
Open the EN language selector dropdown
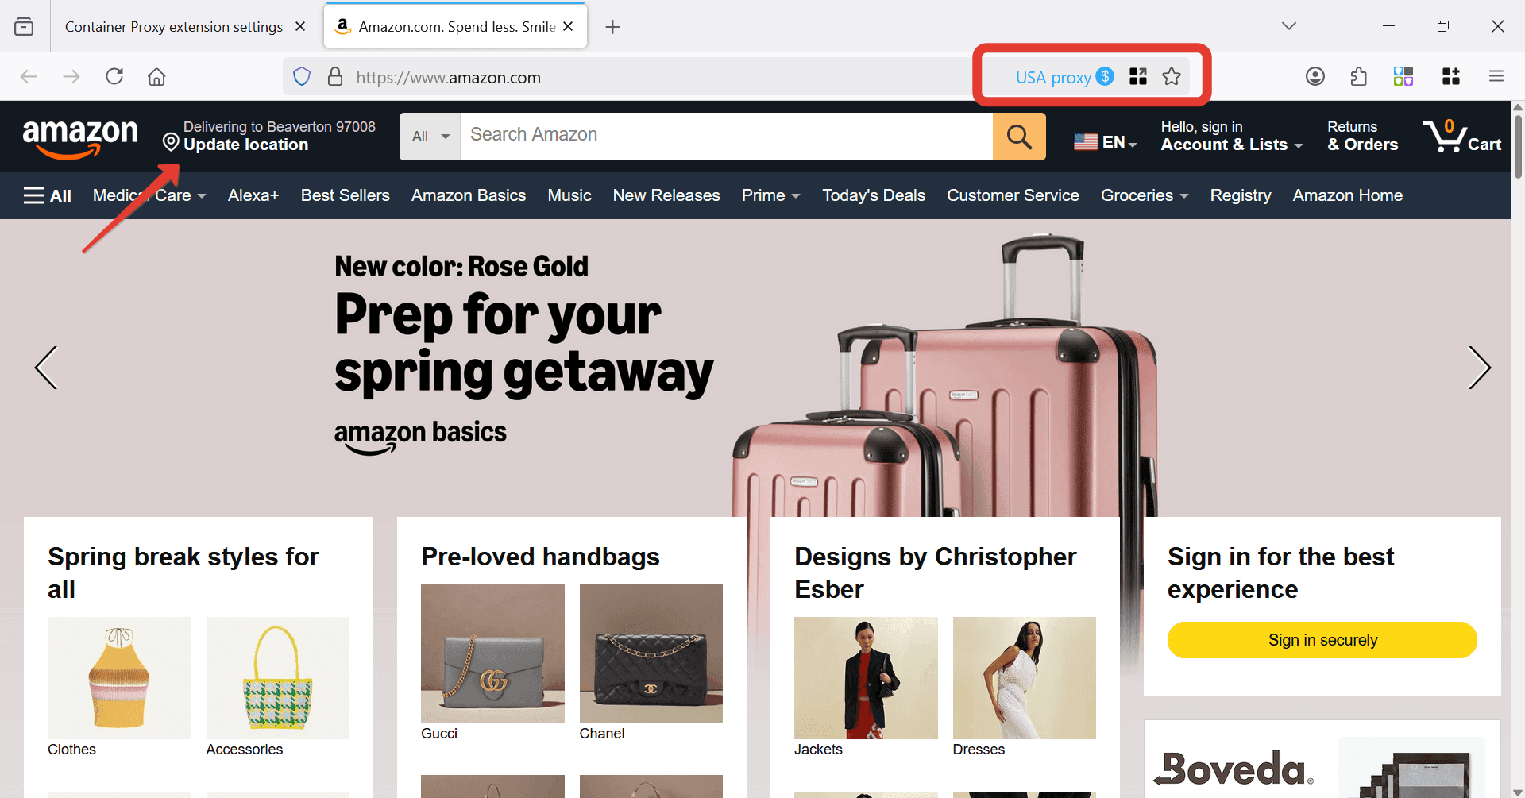1106,142
